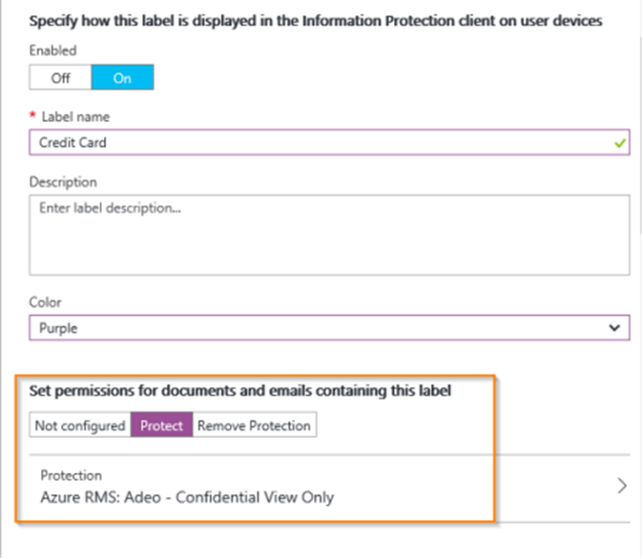Image resolution: width=643 pixels, height=559 pixels.
Task: Click the Label name caption
Action: click(75, 117)
